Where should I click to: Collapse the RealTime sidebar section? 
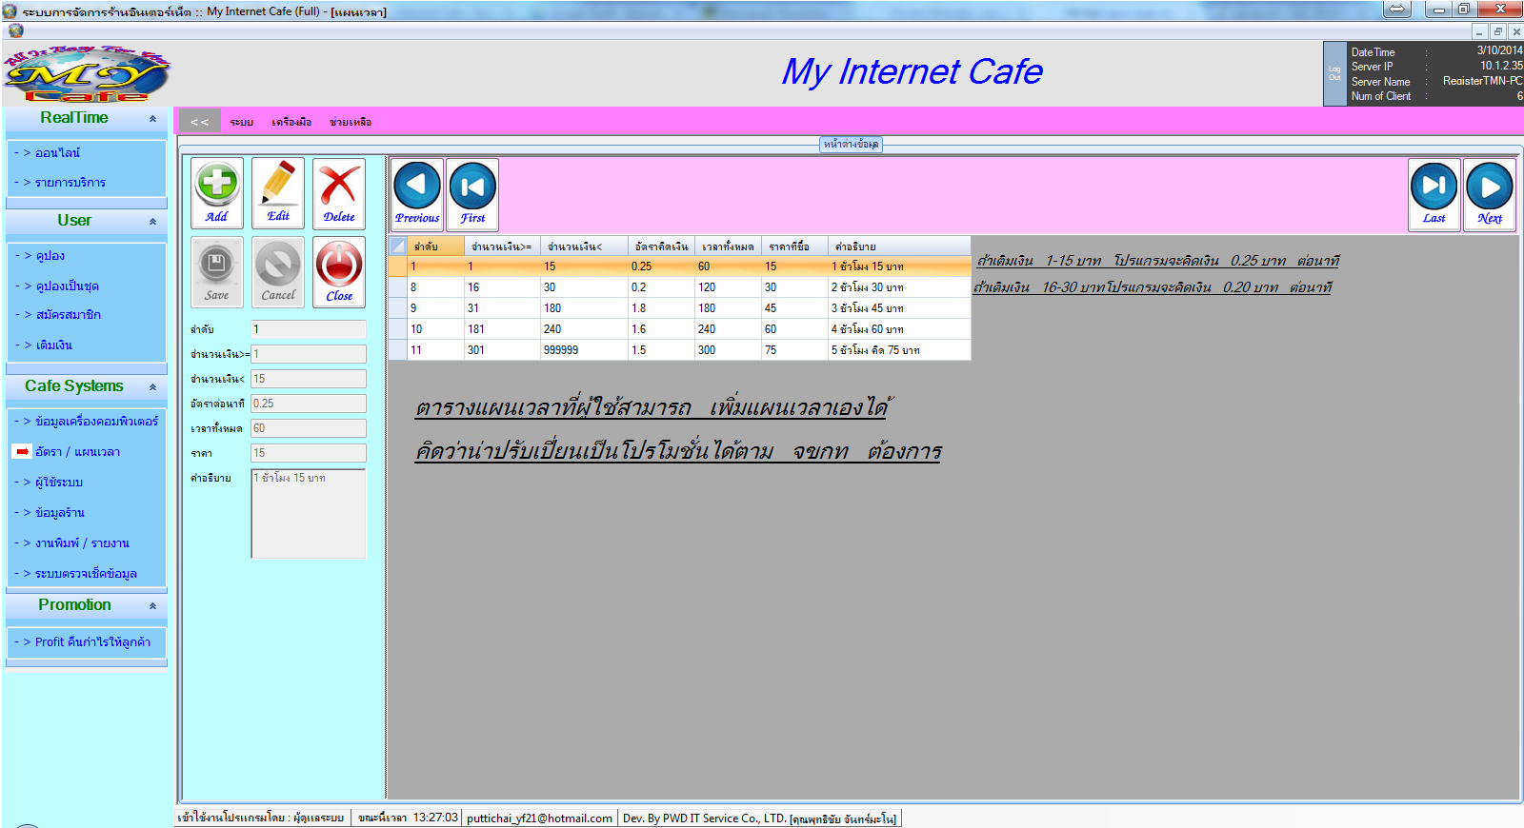(x=152, y=119)
